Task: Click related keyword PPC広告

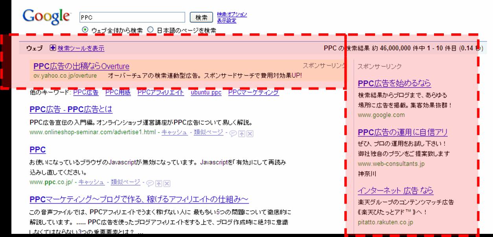Action: tap(86, 93)
